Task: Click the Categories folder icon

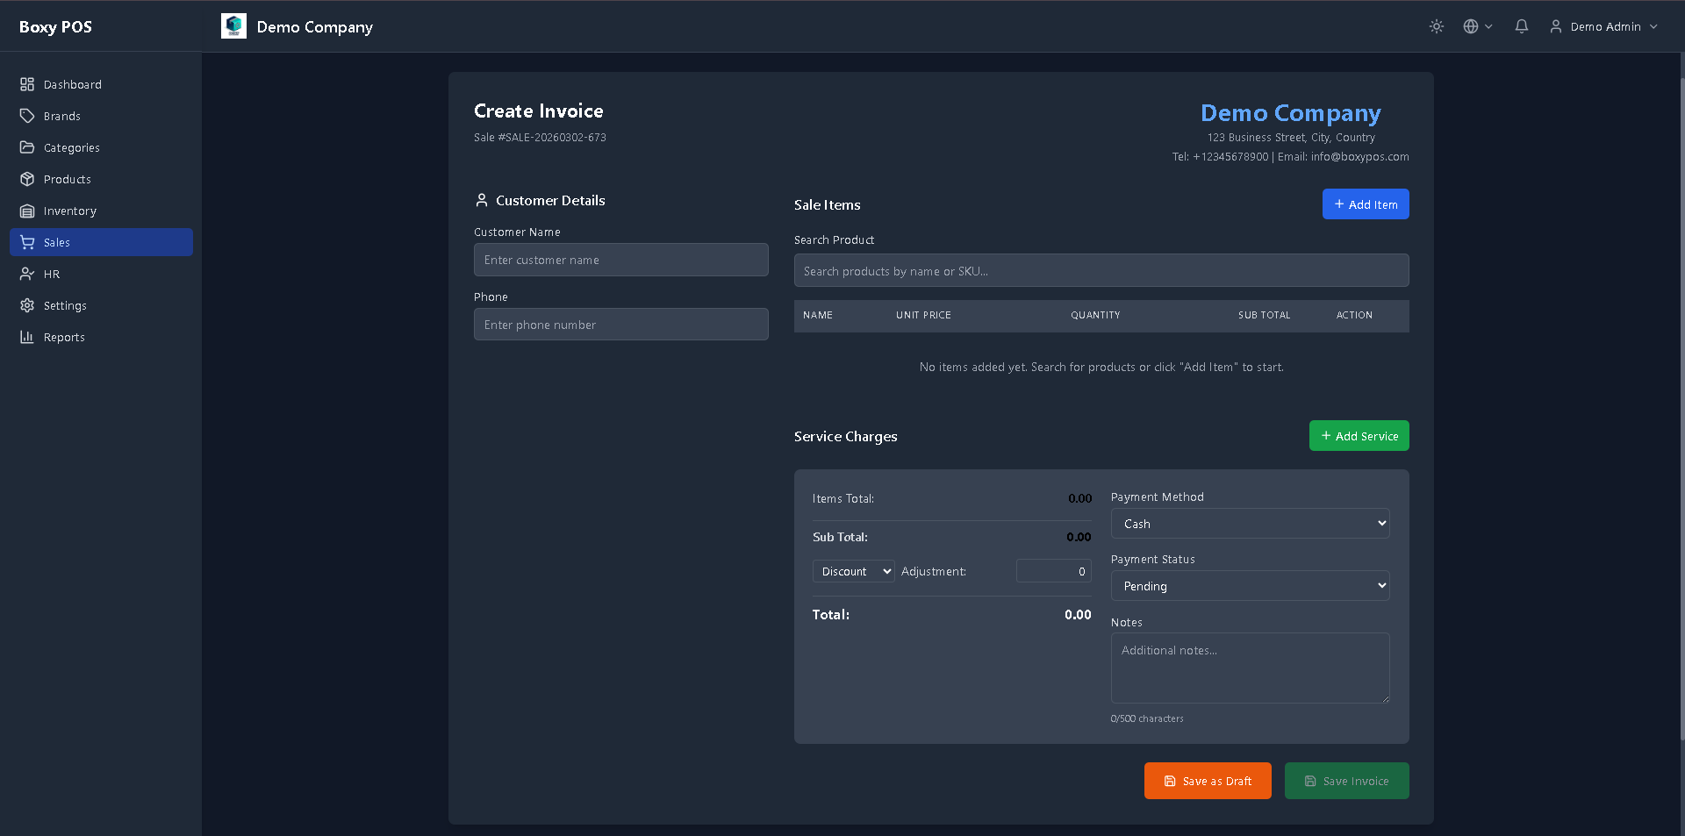Action: pos(27,147)
